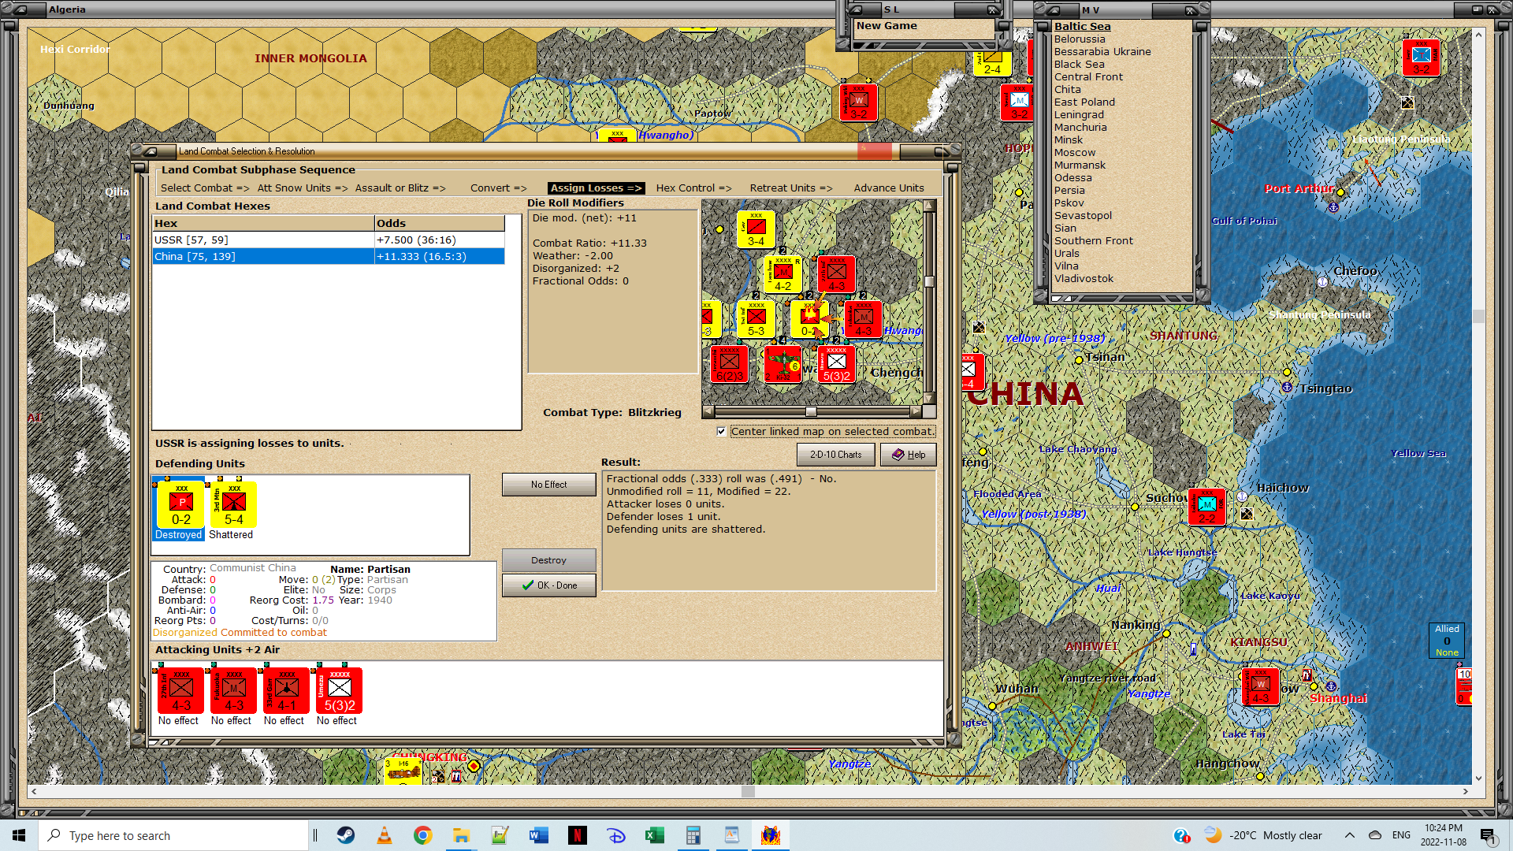Click the Ki-32 aircraft counter in minimap
1513x851 pixels.
pos(783,364)
